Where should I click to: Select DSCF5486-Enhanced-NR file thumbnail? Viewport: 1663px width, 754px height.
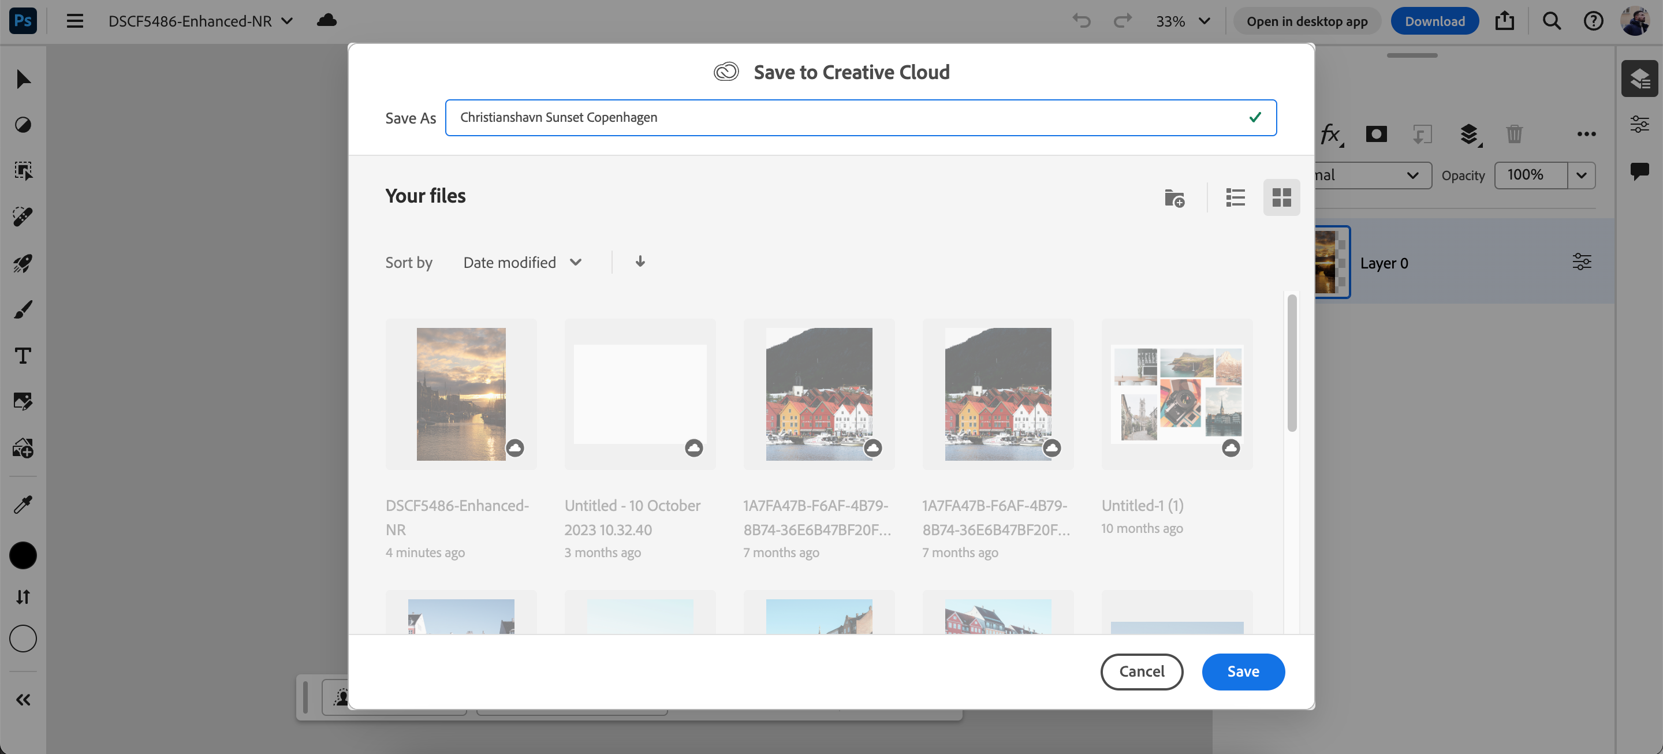tap(461, 394)
